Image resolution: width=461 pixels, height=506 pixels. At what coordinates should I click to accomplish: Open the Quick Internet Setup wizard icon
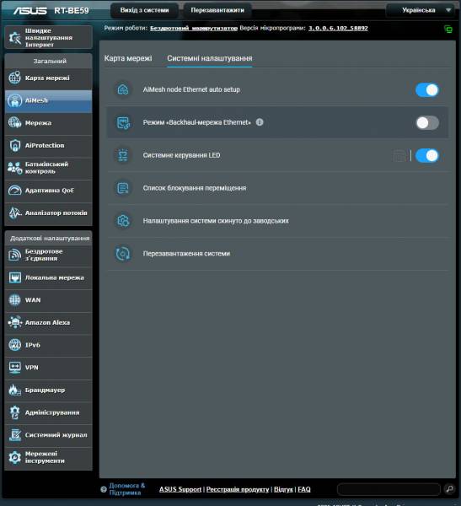[14, 38]
